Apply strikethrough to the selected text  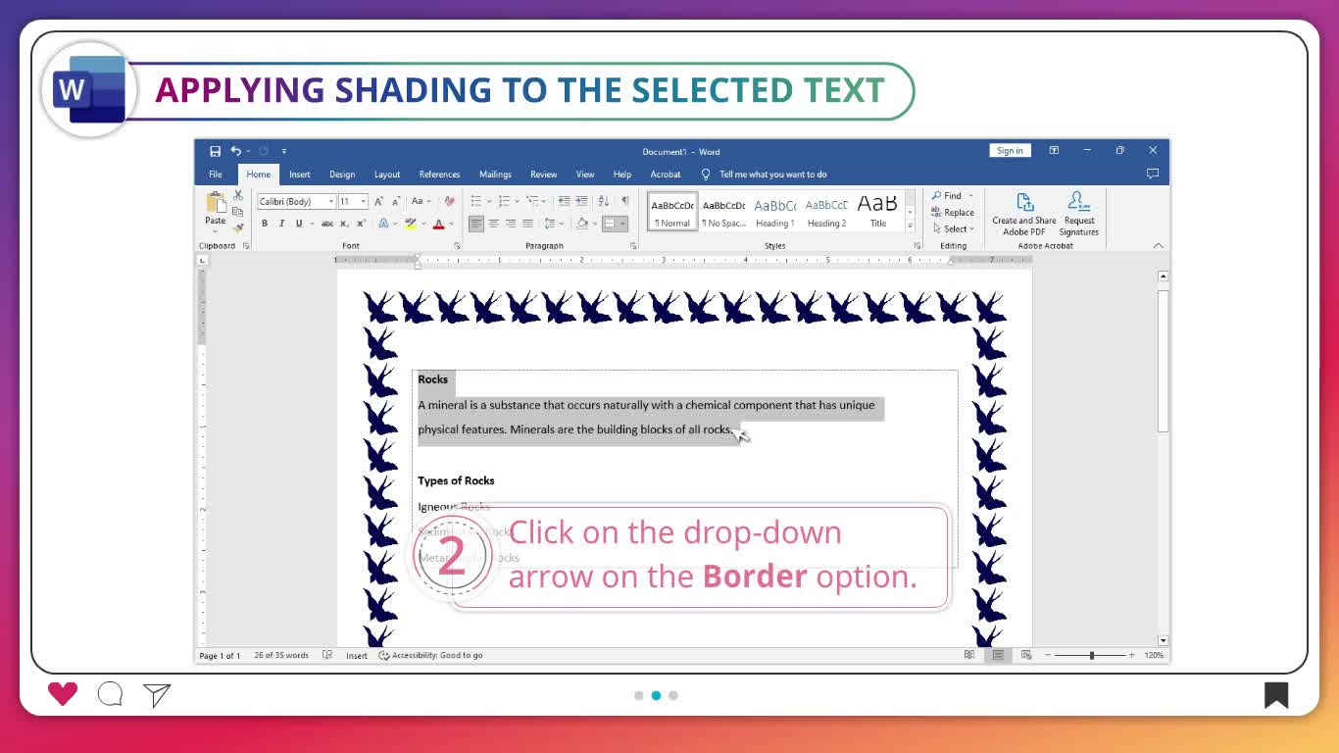click(327, 224)
